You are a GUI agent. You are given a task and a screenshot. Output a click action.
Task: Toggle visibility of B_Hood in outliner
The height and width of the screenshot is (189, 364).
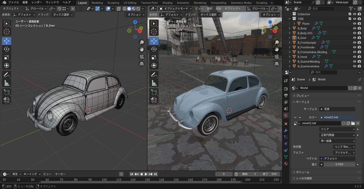(354, 57)
